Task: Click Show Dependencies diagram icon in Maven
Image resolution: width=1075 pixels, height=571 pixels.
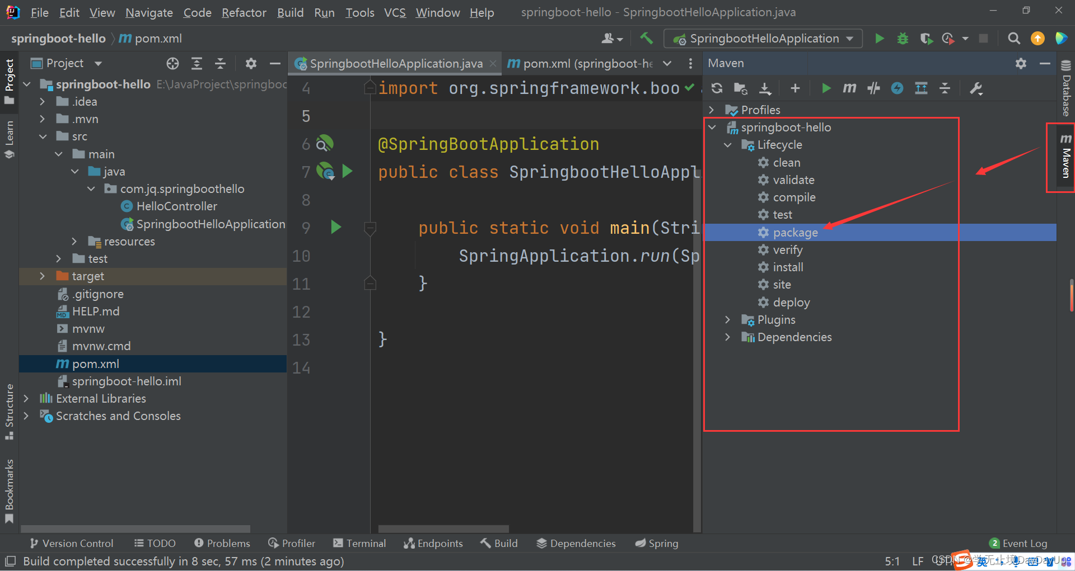Action: coord(921,88)
